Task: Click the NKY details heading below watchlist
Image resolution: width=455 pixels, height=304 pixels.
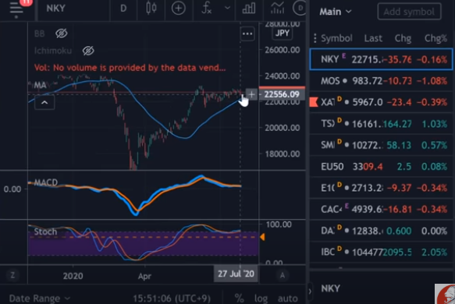Action: pos(330,288)
